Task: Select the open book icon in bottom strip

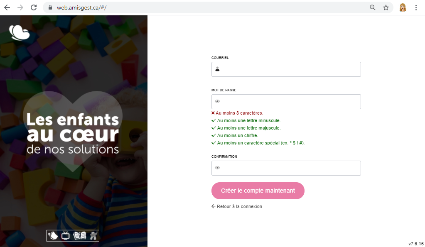Action: tap(80, 236)
